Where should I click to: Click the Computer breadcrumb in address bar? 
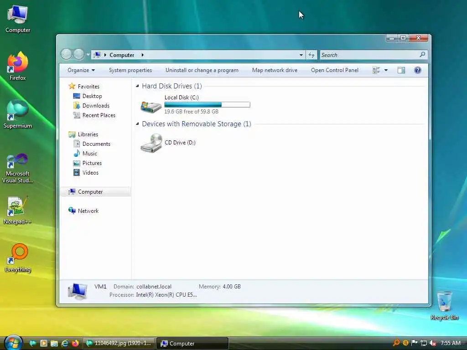[121, 55]
